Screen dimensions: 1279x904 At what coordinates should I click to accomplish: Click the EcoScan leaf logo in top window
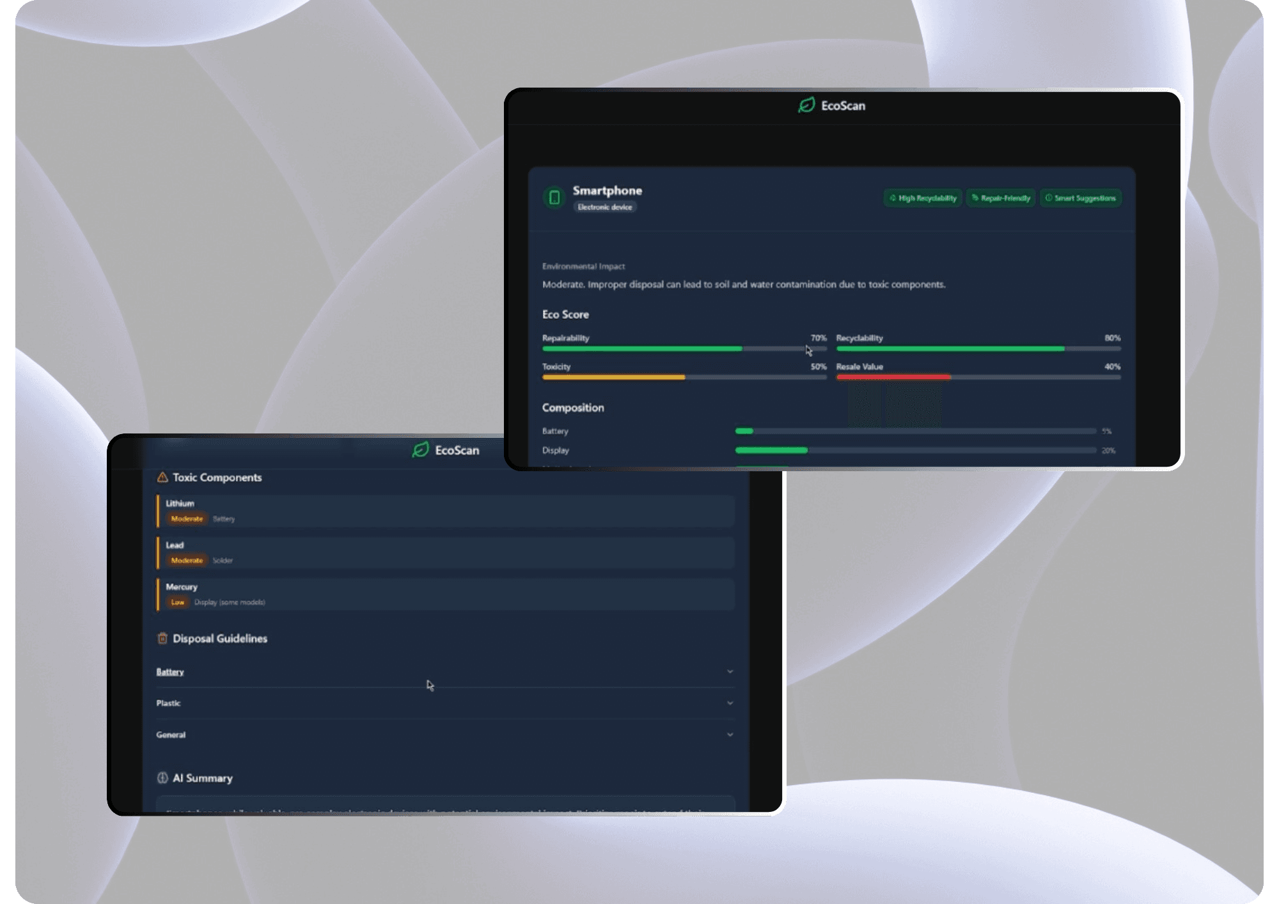(x=806, y=105)
